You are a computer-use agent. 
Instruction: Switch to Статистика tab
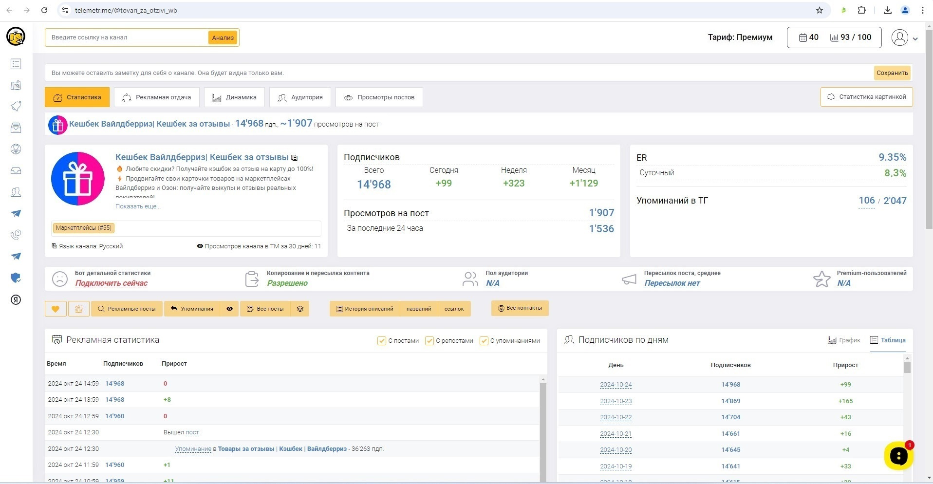(x=77, y=97)
